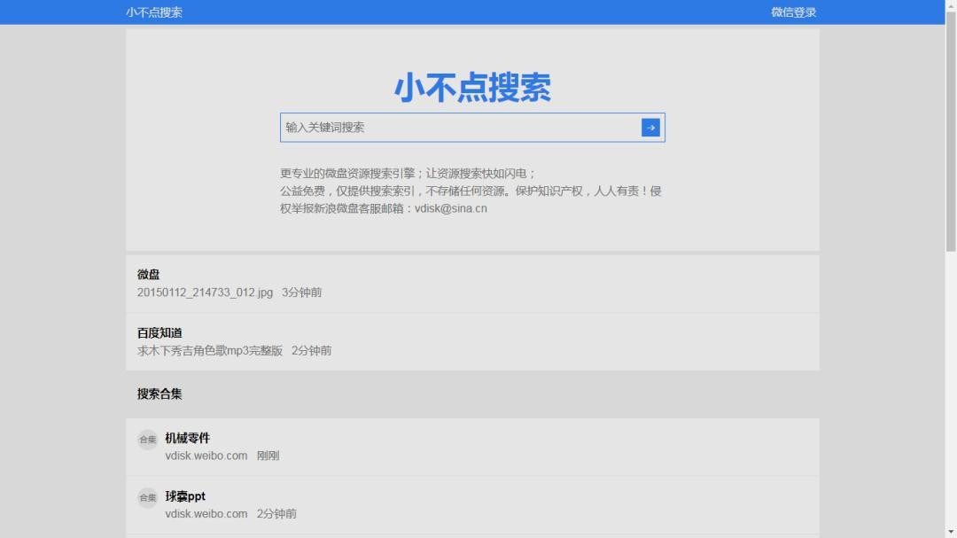Select the 搜索合集 section header

point(159,394)
